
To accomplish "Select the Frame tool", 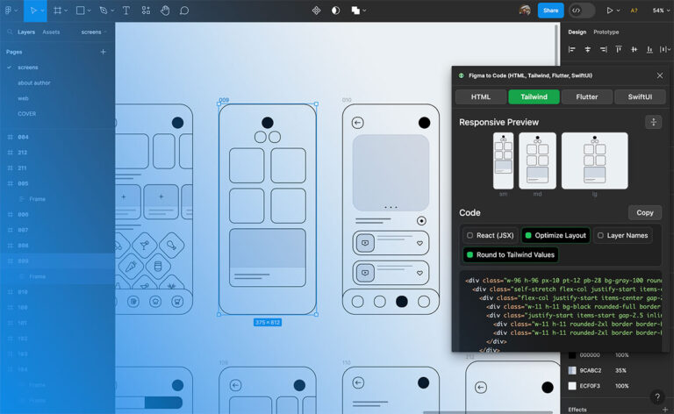I will (x=57, y=11).
